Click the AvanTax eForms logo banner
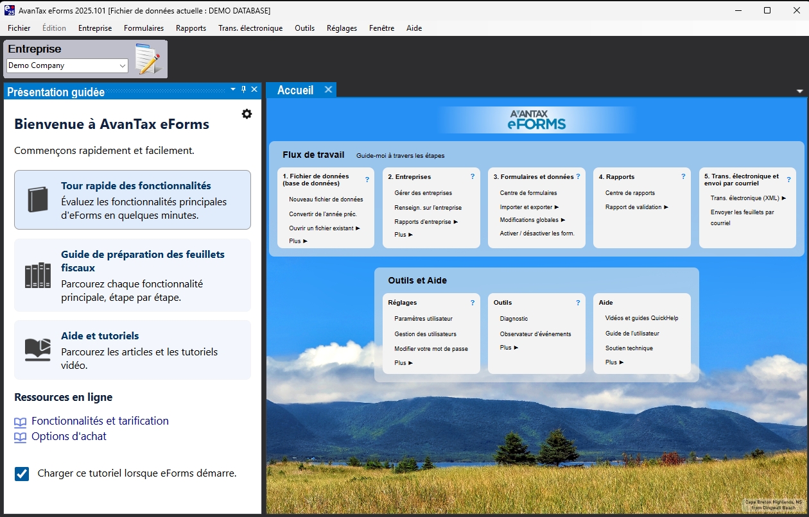The height and width of the screenshot is (517, 809). click(537, 120)
